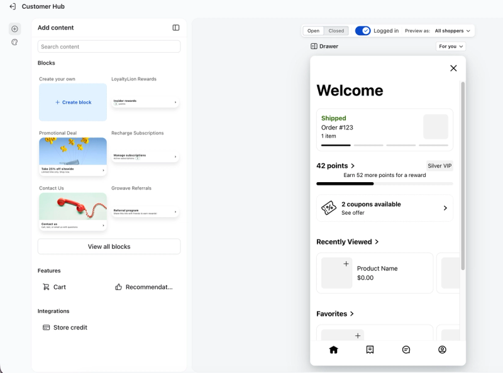This screenshot has height=373, width=503.
Task: Add the Store credit integration
Action: pos(65,328)
